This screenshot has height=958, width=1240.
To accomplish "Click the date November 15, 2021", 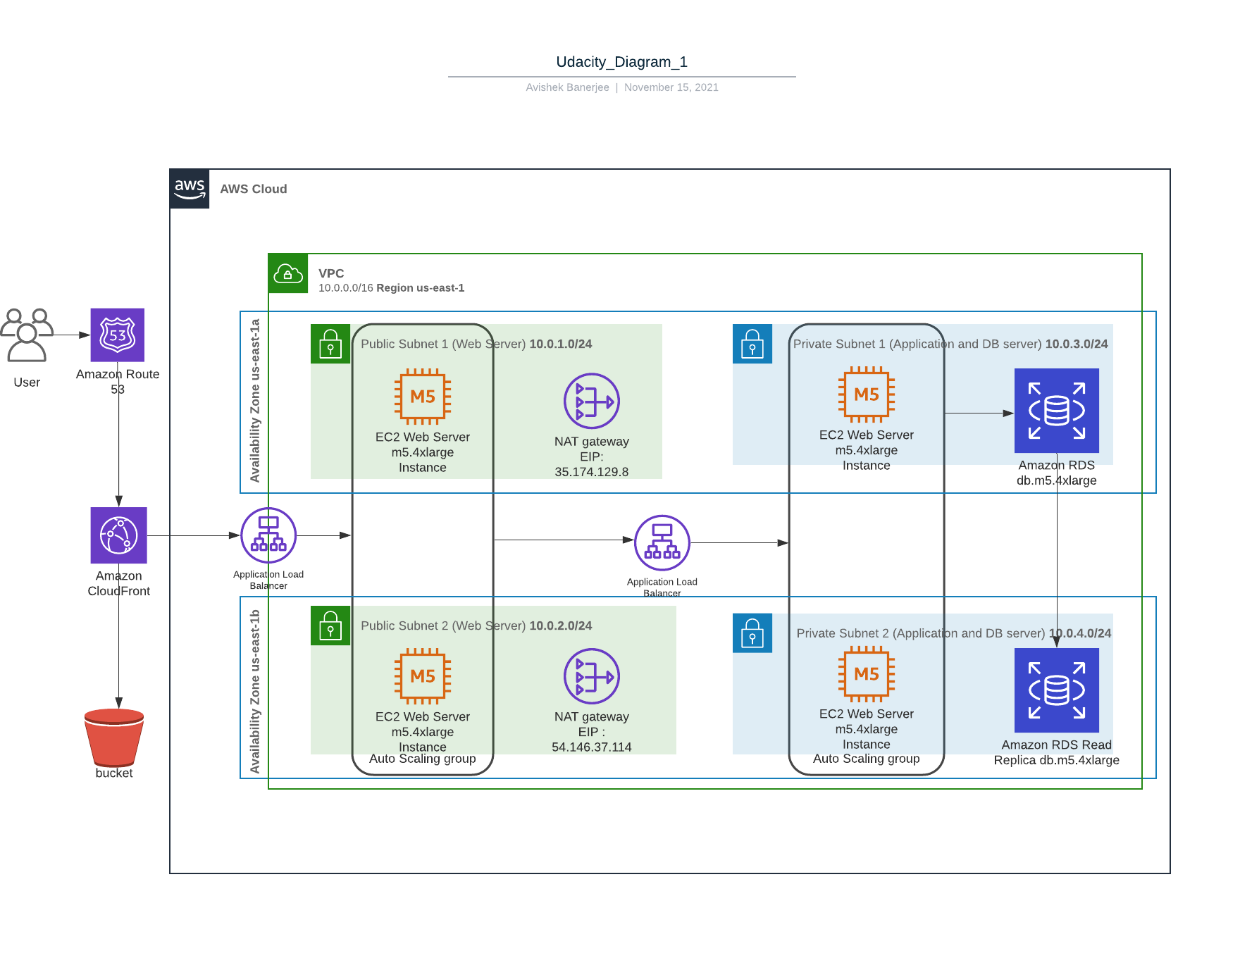I will pos(671,87).
